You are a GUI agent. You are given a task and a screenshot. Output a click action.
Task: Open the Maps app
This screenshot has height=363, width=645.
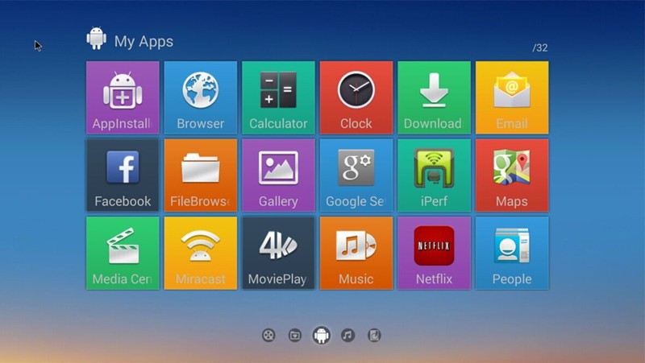click(511, 175)
